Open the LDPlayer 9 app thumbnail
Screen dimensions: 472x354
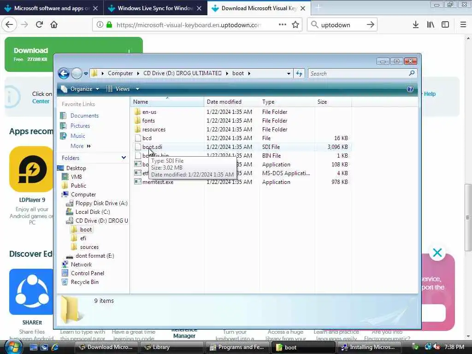[31, 169]
